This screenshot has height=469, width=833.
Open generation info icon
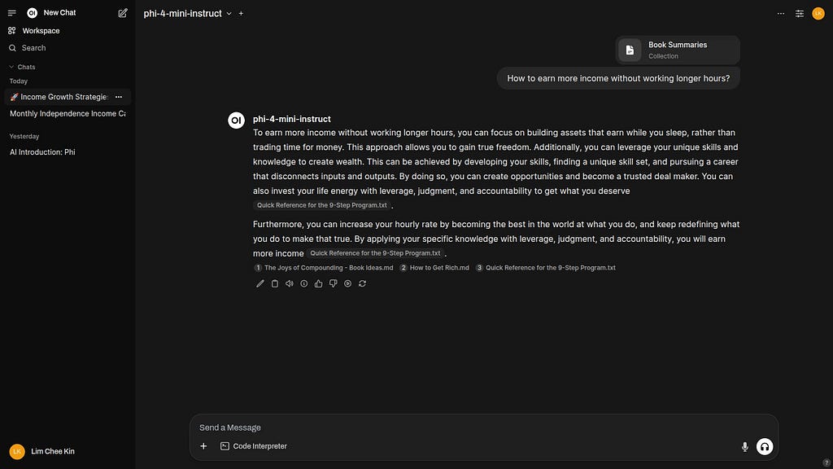pos(304,284)
